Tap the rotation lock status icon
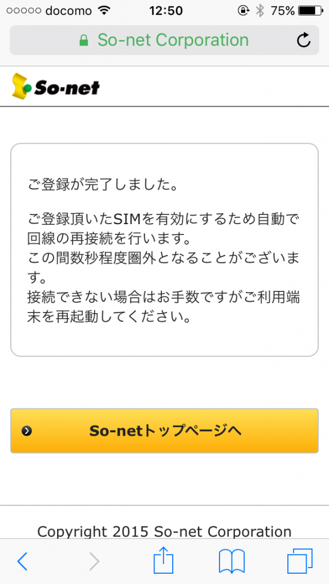Screen dimensions: 329x584 click(243, 11)
